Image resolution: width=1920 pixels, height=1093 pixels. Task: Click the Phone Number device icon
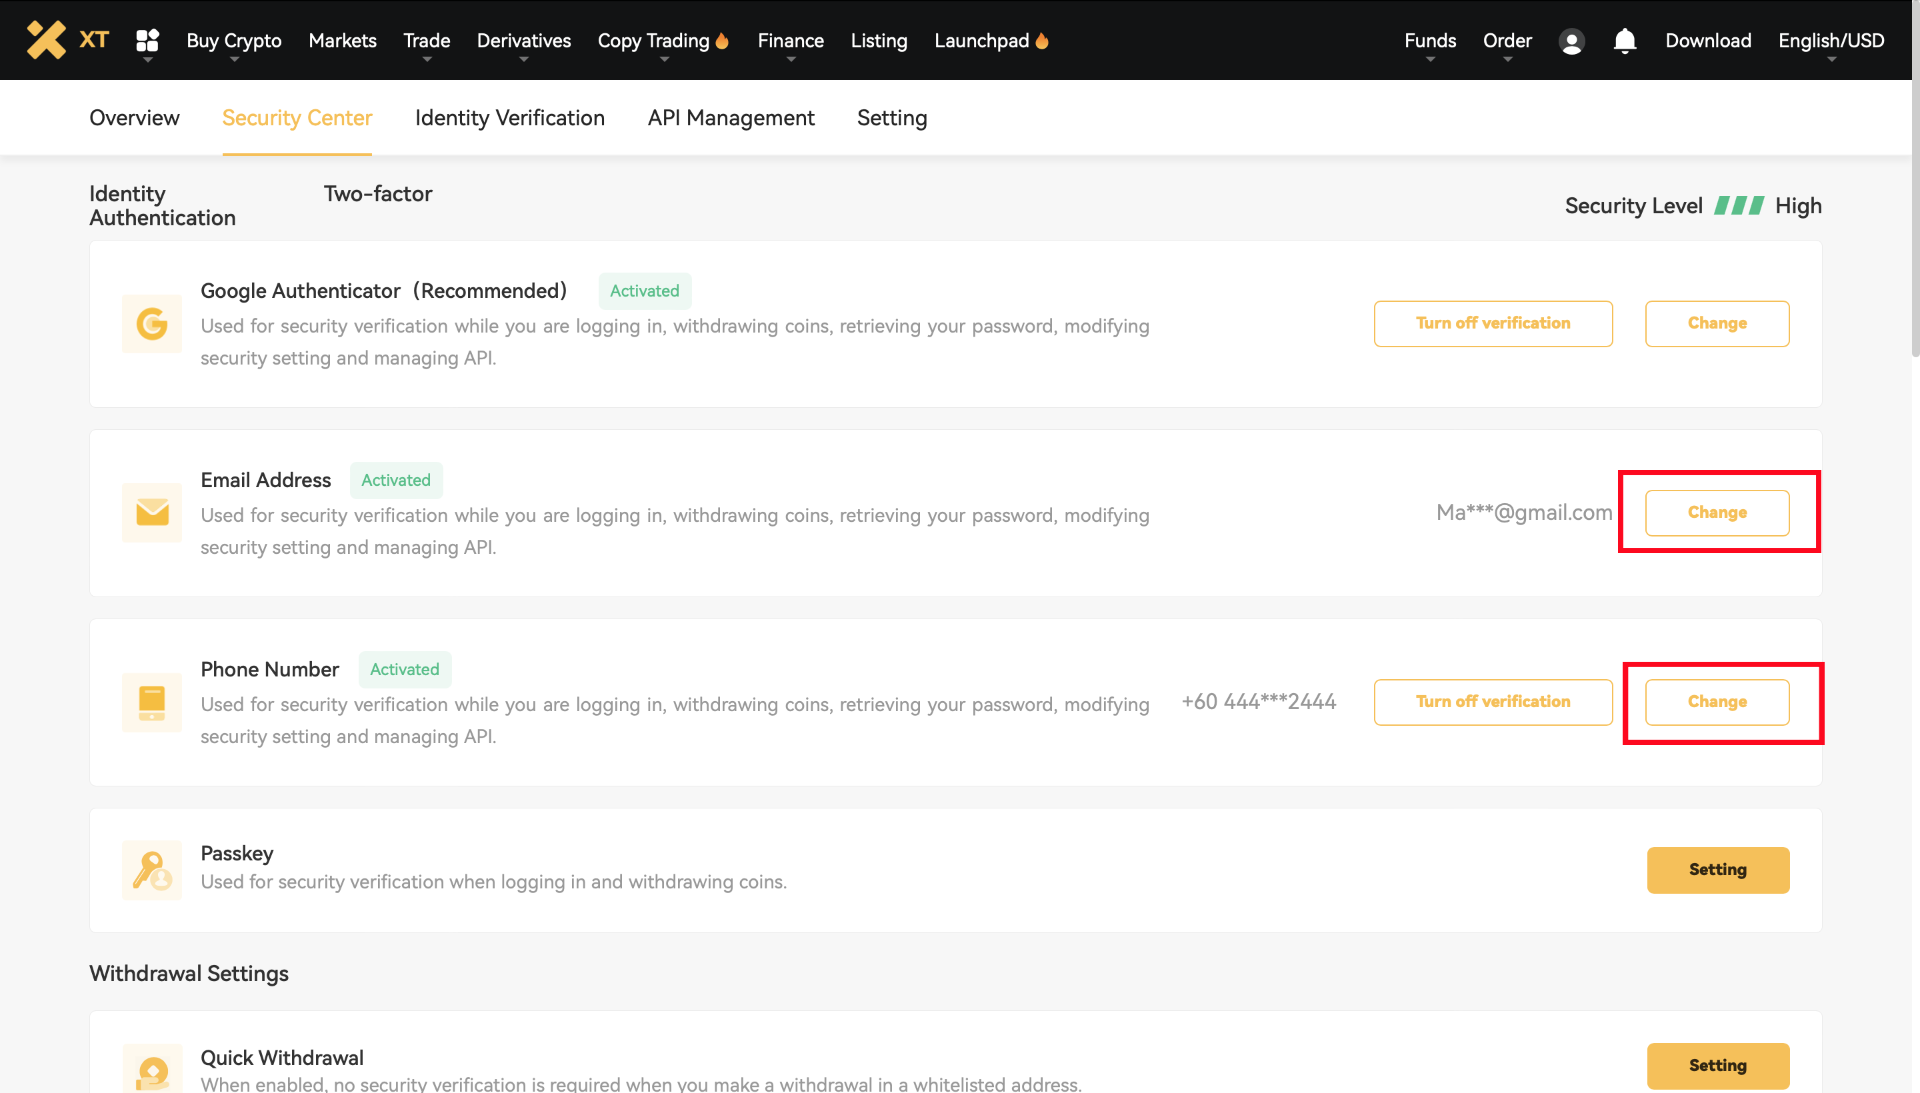[x=152, y=702]
